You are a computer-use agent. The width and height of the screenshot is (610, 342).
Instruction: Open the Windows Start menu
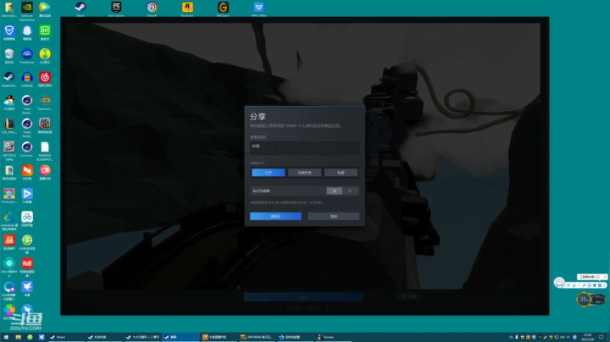click(x=6, y=337)
